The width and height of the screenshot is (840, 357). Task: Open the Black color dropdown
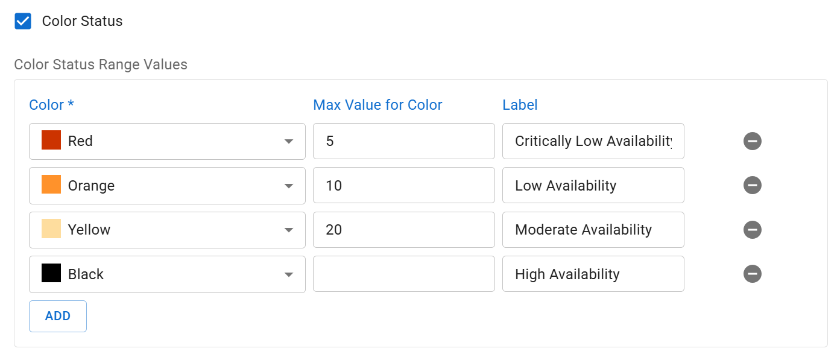[x=289, y=274]
